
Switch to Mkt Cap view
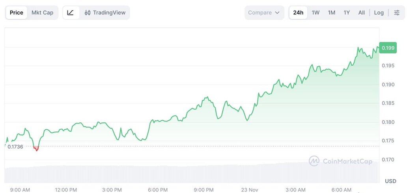[x=42, y=13]
